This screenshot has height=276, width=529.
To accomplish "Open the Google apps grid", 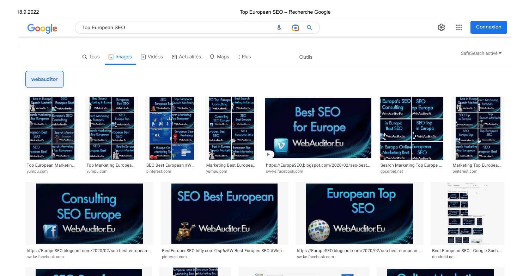I will click(x=459, y=27).
